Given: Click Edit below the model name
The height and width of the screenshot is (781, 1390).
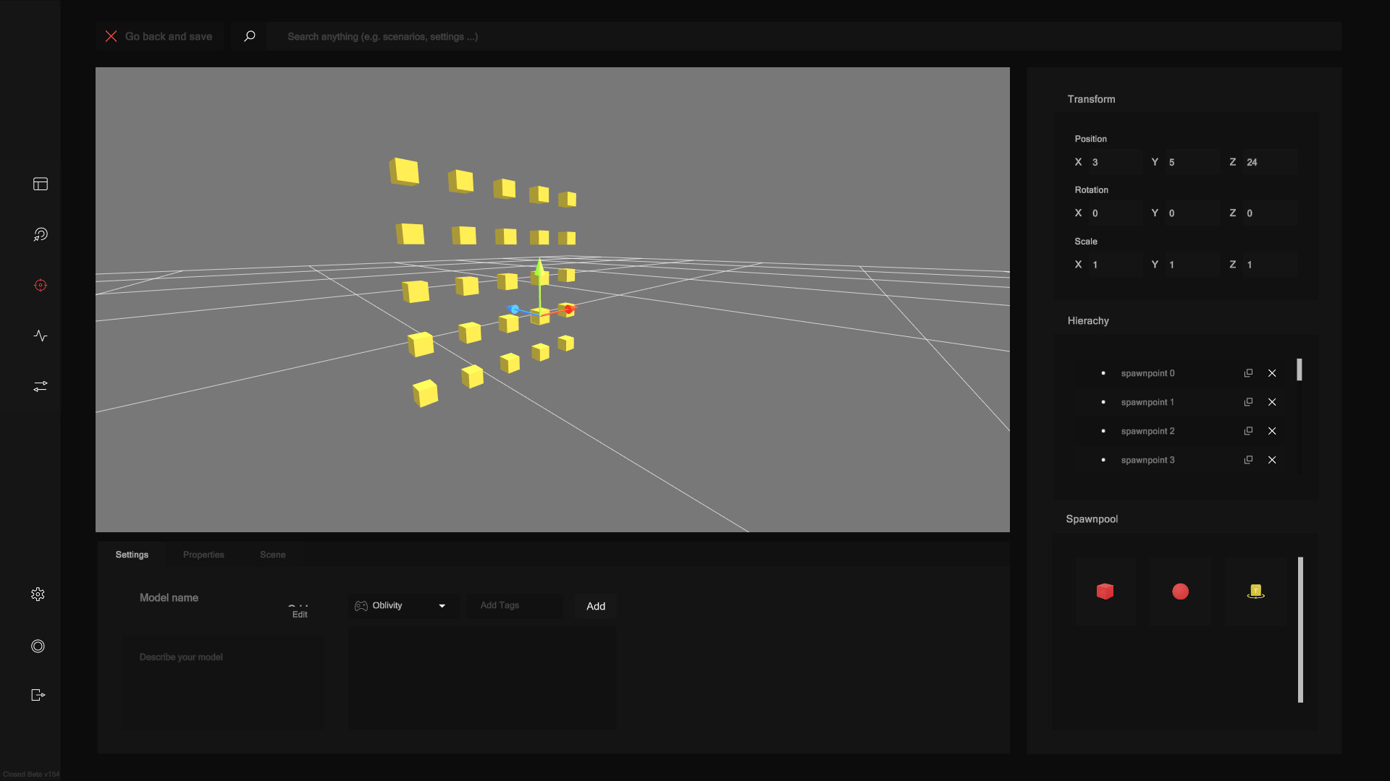Looking at the screenshot, I should (299, 615).
